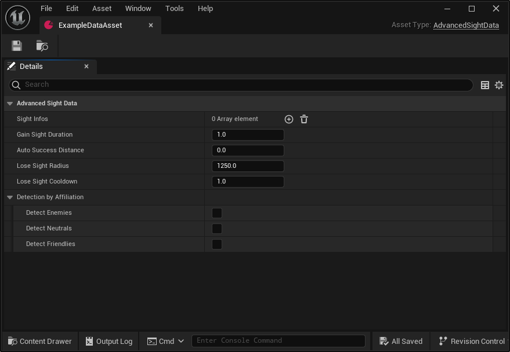
Task: Click the 0 Array element text
Action: pos(235,119)
